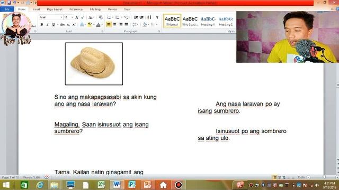Toggle the active Align Left button

pos(109,24)
